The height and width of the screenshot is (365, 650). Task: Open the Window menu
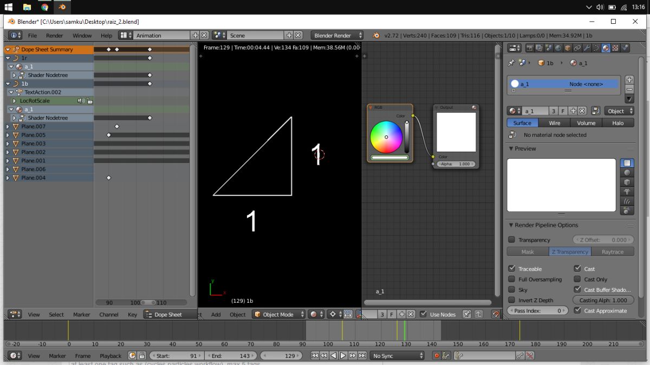point(82,35)
